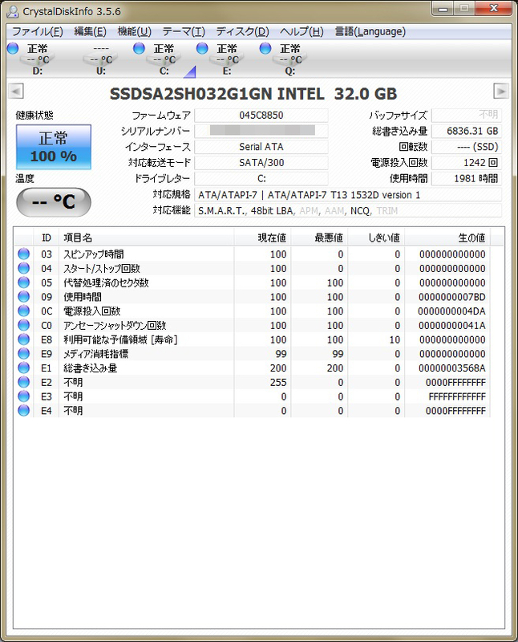Image resolution: width=518 pixels, height=642 pixels.
Task: Click the 正常 100% health status button
Action: coord(54,147)
